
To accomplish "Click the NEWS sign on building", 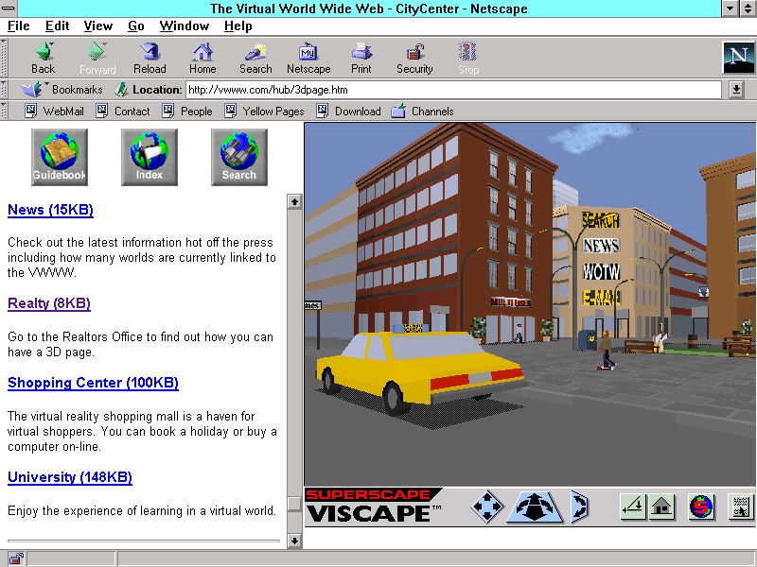I will 601,246.
